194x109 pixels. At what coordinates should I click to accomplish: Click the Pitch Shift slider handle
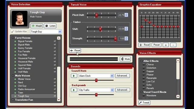click(x=96, y=15)
